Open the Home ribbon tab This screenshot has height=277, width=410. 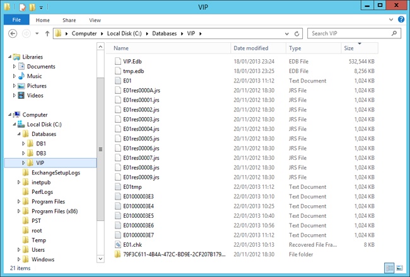(x=43, y=20)
